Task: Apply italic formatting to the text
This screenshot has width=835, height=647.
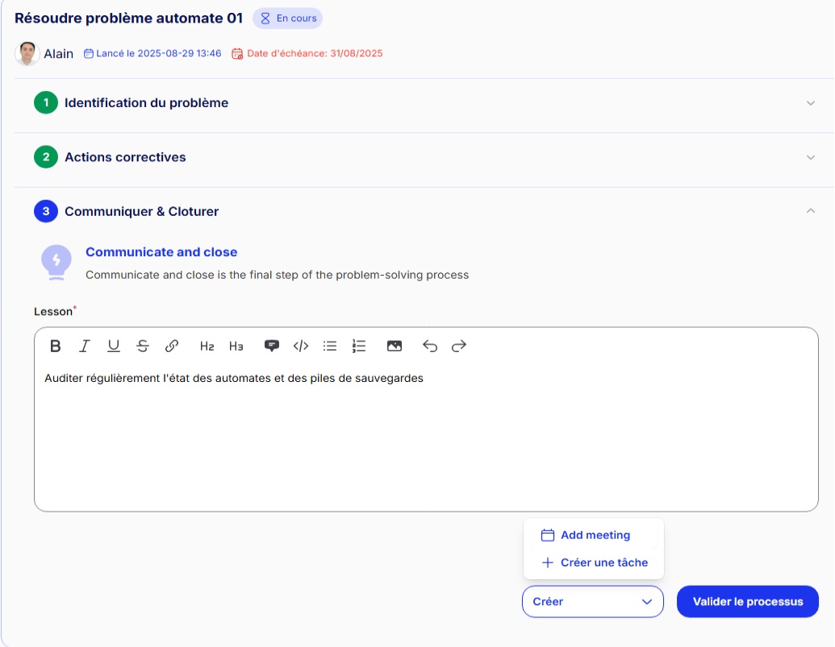Action: coord(83,346)
